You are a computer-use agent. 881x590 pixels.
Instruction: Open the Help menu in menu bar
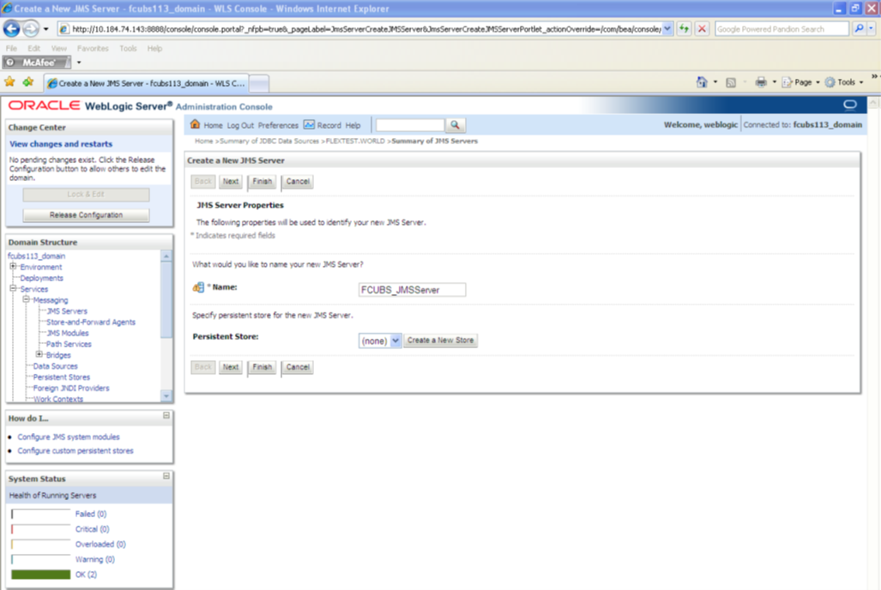[x=154, y=48]
